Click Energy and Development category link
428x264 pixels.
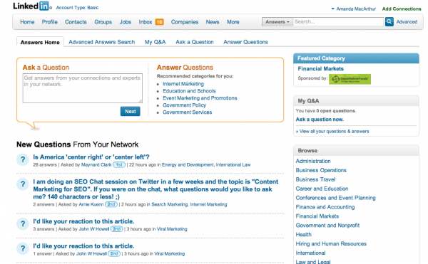point(188,164)
